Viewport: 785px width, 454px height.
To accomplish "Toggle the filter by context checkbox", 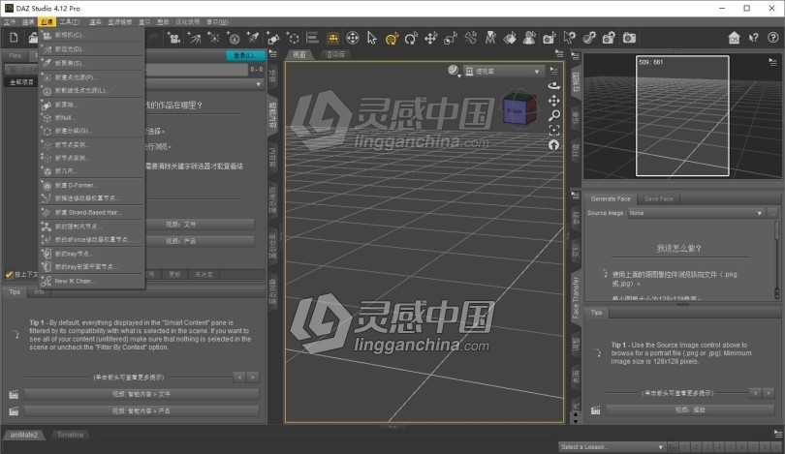I will click(9, 275).
